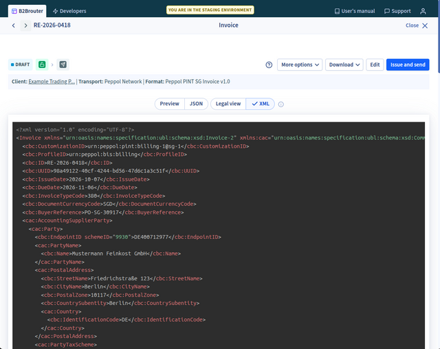The width and height of the screenshot is (440, 349).
Task: Click the xml version declaration line
Action: (75, 130)
